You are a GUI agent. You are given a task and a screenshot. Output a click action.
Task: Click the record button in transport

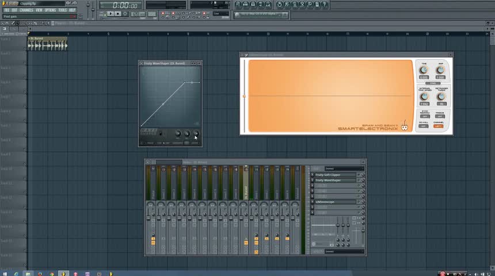pos(125,13)
